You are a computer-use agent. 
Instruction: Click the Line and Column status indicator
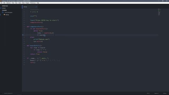tap(8, 93)
